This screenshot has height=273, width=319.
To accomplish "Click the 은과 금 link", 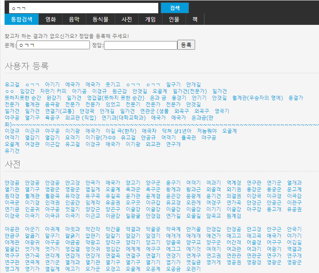I will click(x=158, y=98).
